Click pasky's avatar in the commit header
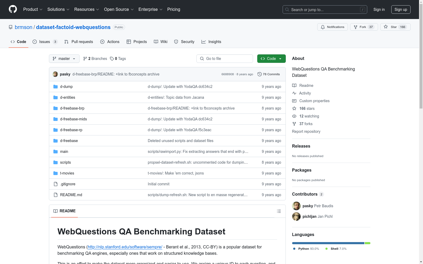The height and width of the screenshot is (264, 423). (x=55, y=74)
